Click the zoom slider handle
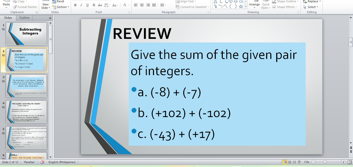This screenshot has height=167, width=353. (325, 162)
